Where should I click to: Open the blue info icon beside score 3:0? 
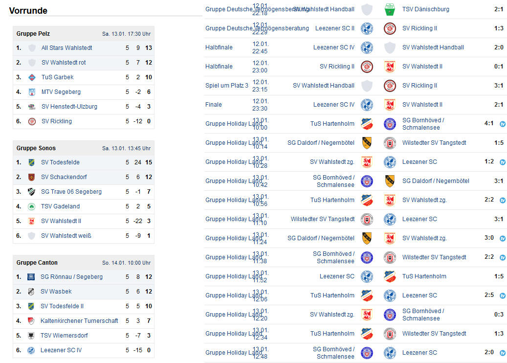503,238
